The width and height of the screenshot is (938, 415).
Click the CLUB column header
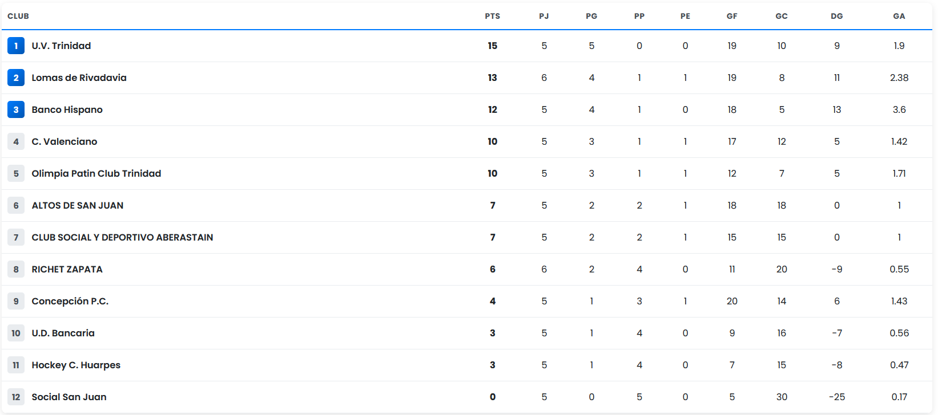[x=18, y=16]
